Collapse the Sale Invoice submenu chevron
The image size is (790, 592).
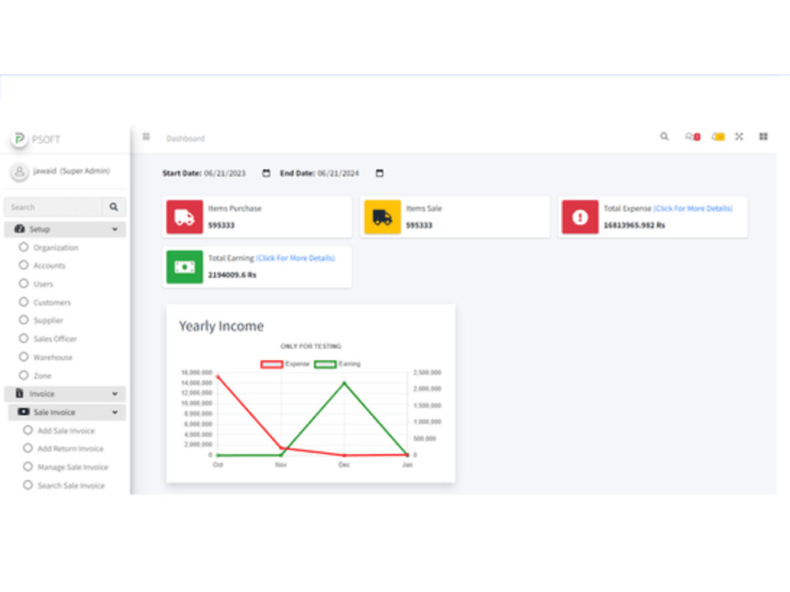115,412
